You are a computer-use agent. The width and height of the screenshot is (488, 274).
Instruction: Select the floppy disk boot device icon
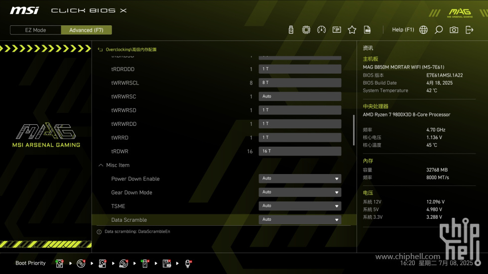tap(167, 264)
